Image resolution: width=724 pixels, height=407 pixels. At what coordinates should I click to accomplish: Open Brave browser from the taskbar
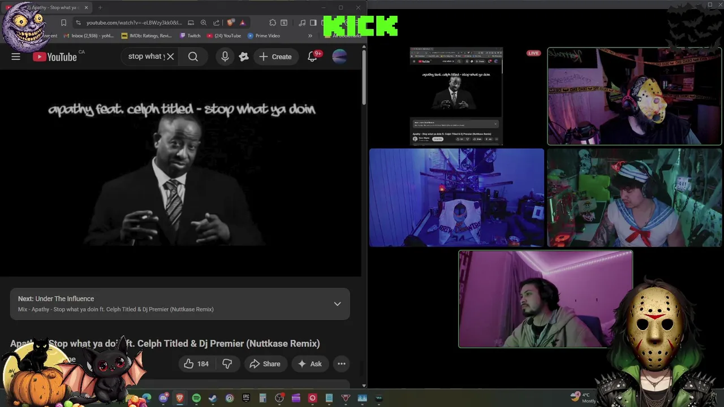pyautogui.click(x=180, y=398)
